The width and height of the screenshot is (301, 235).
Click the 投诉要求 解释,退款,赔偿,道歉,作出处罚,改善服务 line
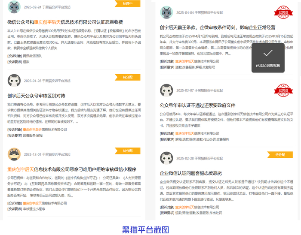pyautogui.click(x=194, y=139)
